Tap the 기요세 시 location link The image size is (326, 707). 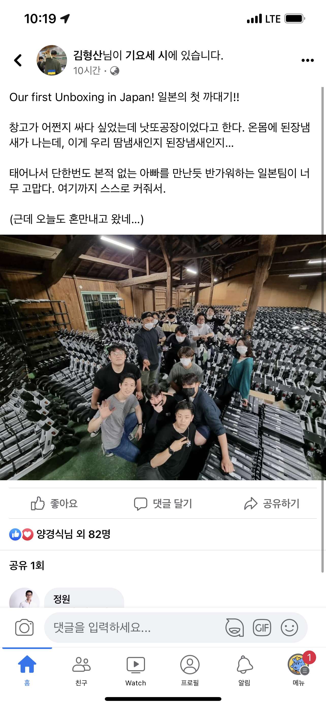coord(146,55)
